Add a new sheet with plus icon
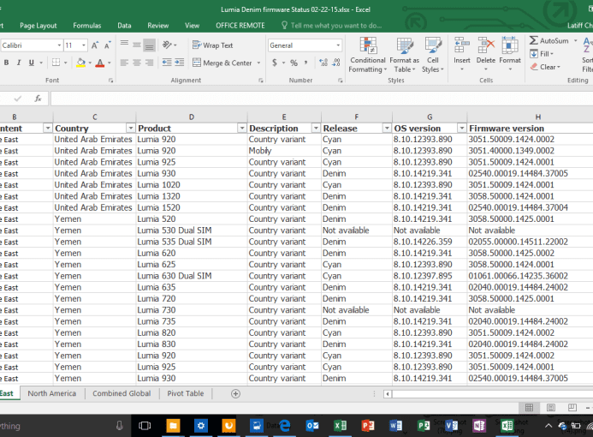This screenshot has height=437, width=593. point(235,394)
